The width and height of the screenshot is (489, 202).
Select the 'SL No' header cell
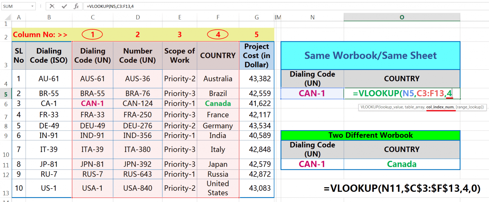(19, 56)
